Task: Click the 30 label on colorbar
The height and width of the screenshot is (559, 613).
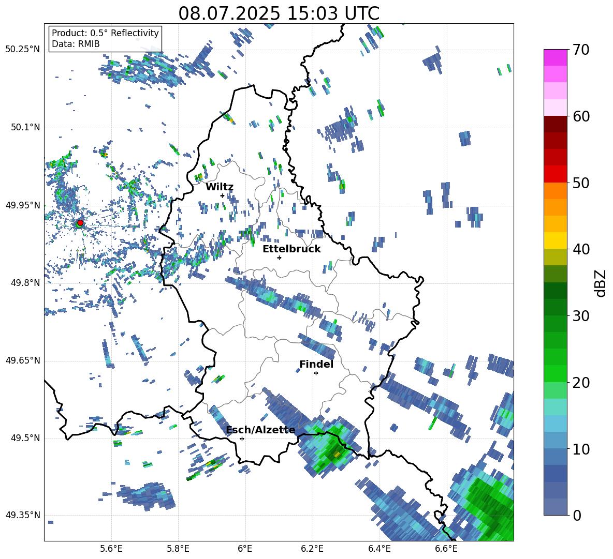Action: 581,316
